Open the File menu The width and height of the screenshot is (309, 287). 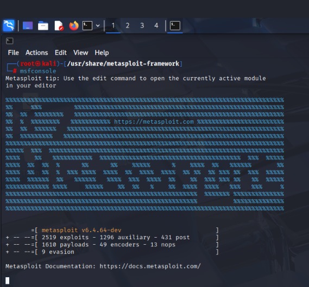14,53
